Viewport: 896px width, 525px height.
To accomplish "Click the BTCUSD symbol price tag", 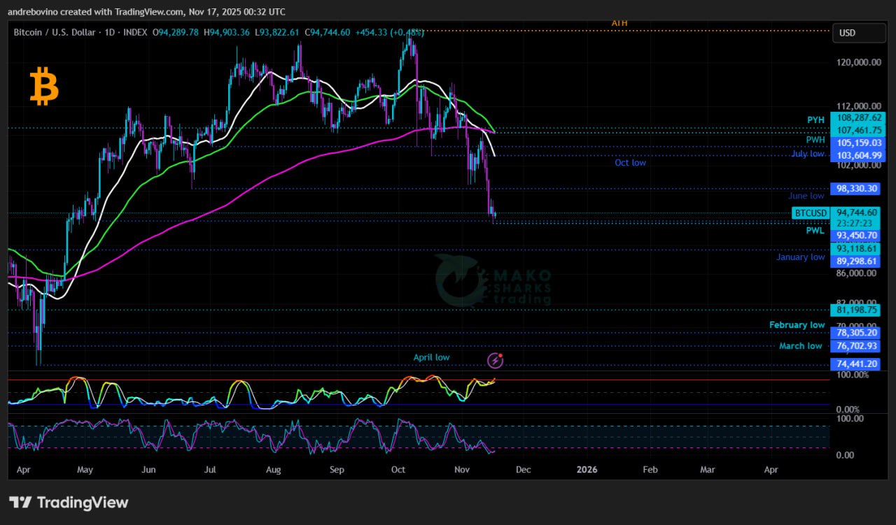I will [810, 213].
